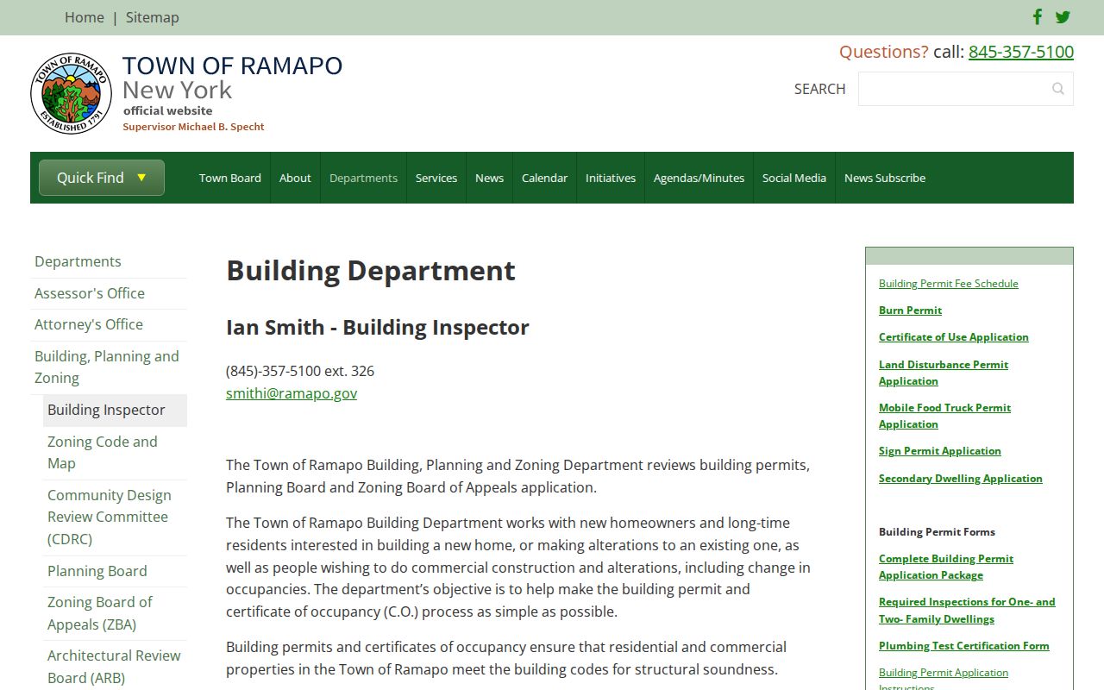Open the News menu item
The height and width of the screenshot is (690, 1104).
tap(489, 178)
